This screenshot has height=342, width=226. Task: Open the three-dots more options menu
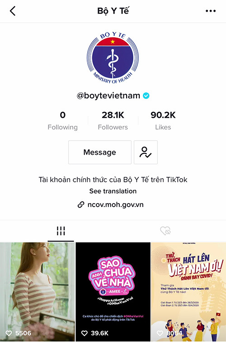pos(211,11)
